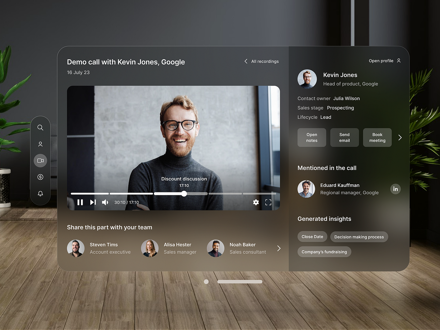The width and height of the screenshot is (440, 330).
Task: Click the Open notes button
Action: [311, 137]
